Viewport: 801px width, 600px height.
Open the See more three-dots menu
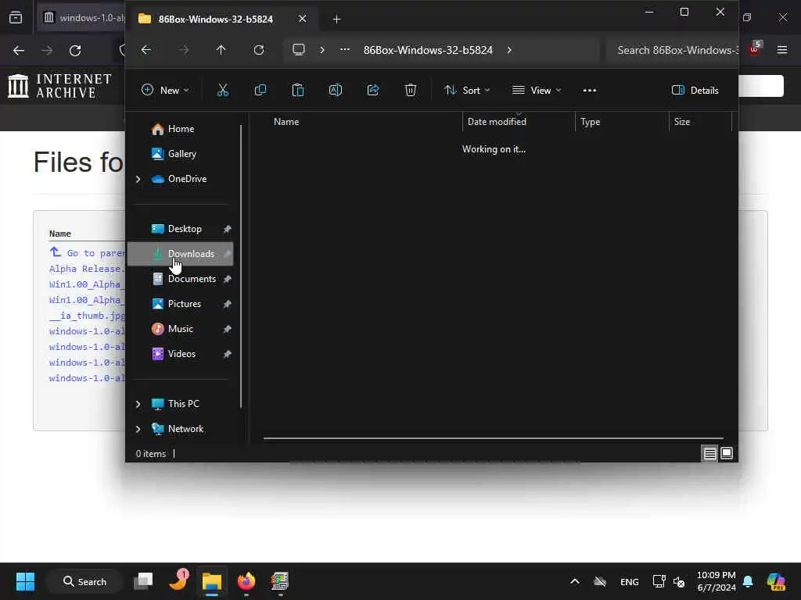click(590, 91)
